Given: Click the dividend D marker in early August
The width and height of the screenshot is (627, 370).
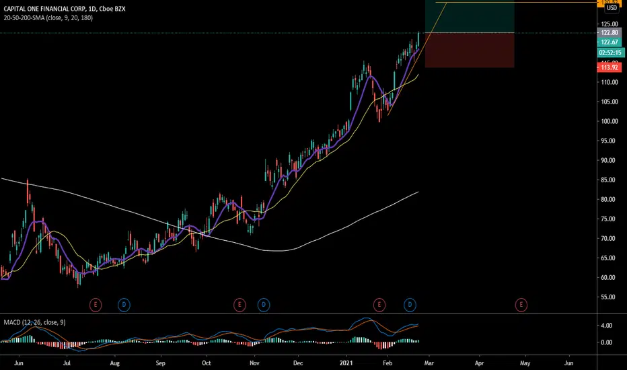Looking at the screenshot, I should pos(124,305).
